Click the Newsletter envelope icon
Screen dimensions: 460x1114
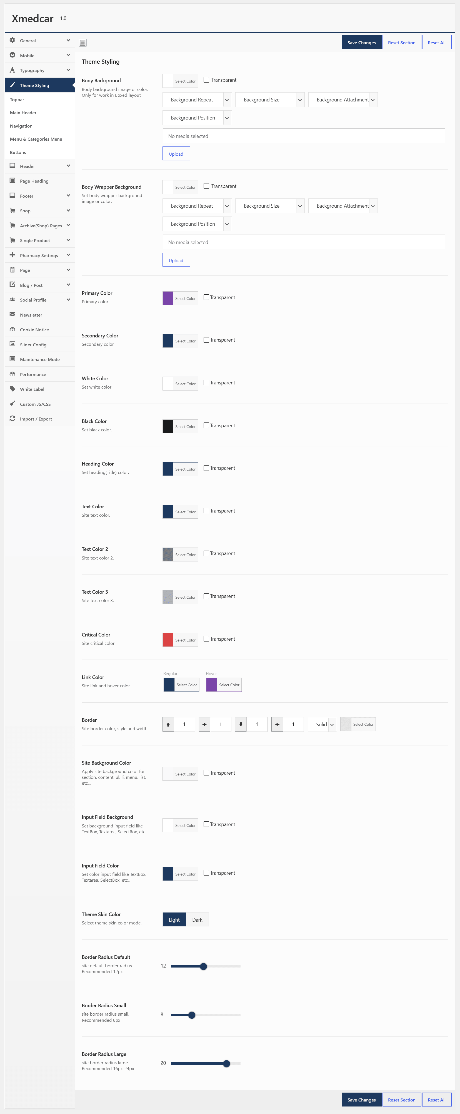(12, 314)
